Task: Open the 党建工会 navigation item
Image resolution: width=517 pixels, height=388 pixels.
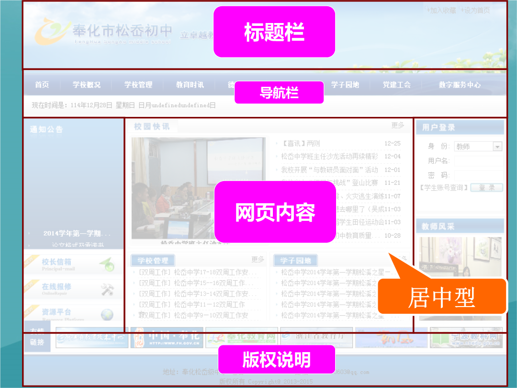Action: coord(397,85)
